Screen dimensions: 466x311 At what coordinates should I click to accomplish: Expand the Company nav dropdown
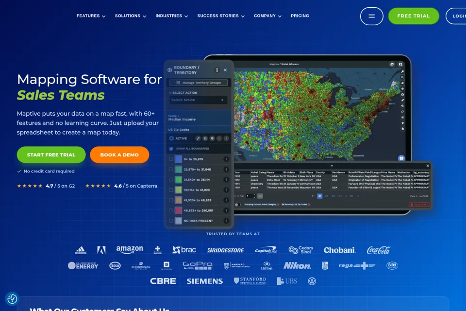(267, 16)
